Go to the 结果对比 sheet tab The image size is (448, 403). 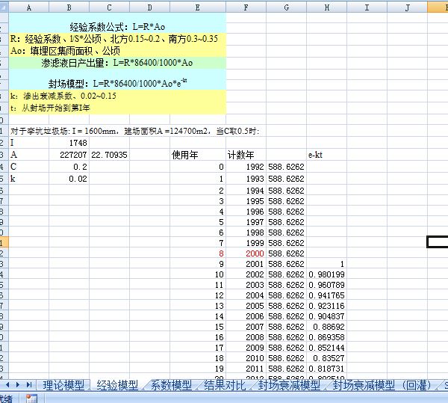[226, 385]
